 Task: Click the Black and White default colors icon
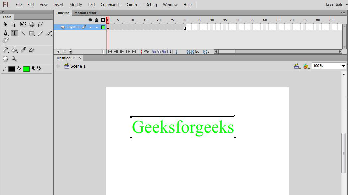point(33,68)
